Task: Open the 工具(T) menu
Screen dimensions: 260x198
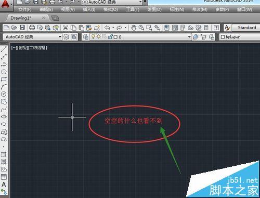Action: tap(133, 10)
